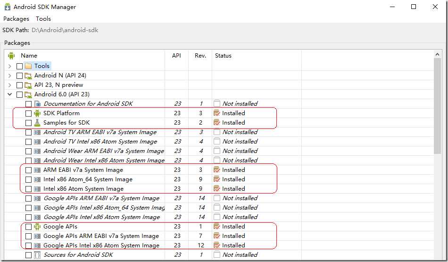Check the Samples for SDK checkbox

click(28, 123)
